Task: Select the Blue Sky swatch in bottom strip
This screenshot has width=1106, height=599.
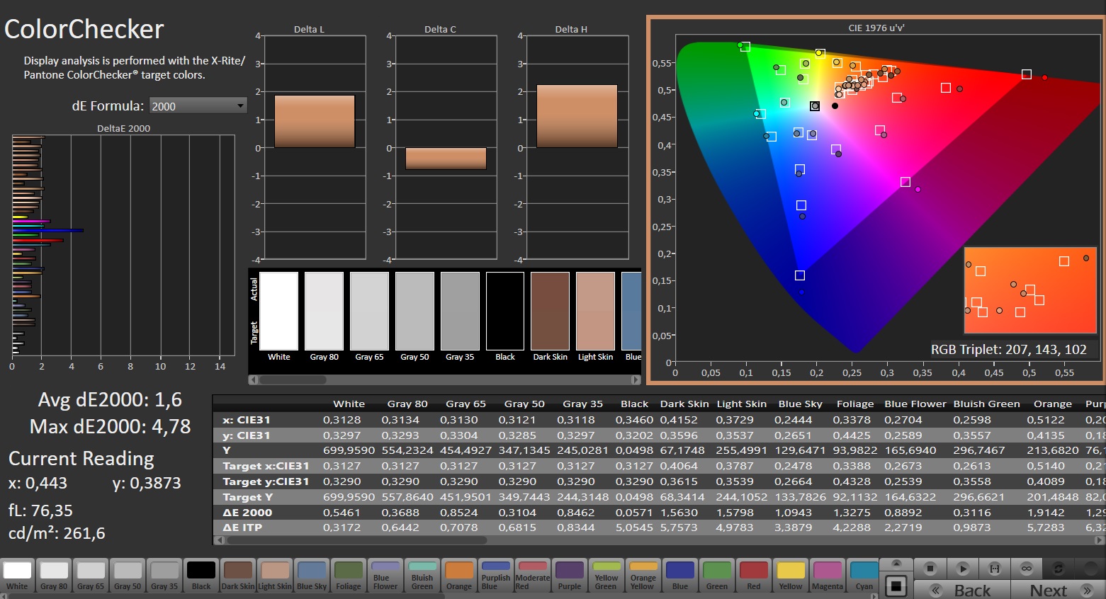Action: pos(312,576)
